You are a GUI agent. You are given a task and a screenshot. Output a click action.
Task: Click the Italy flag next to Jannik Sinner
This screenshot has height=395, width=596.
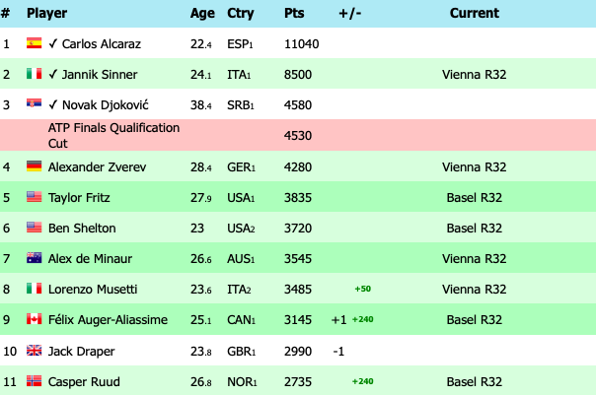click(x=35, y=74)
